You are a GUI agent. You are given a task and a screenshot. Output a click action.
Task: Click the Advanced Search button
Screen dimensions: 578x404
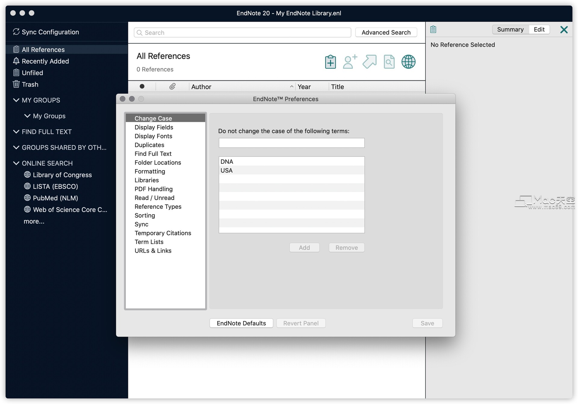[x=386, y=32]
